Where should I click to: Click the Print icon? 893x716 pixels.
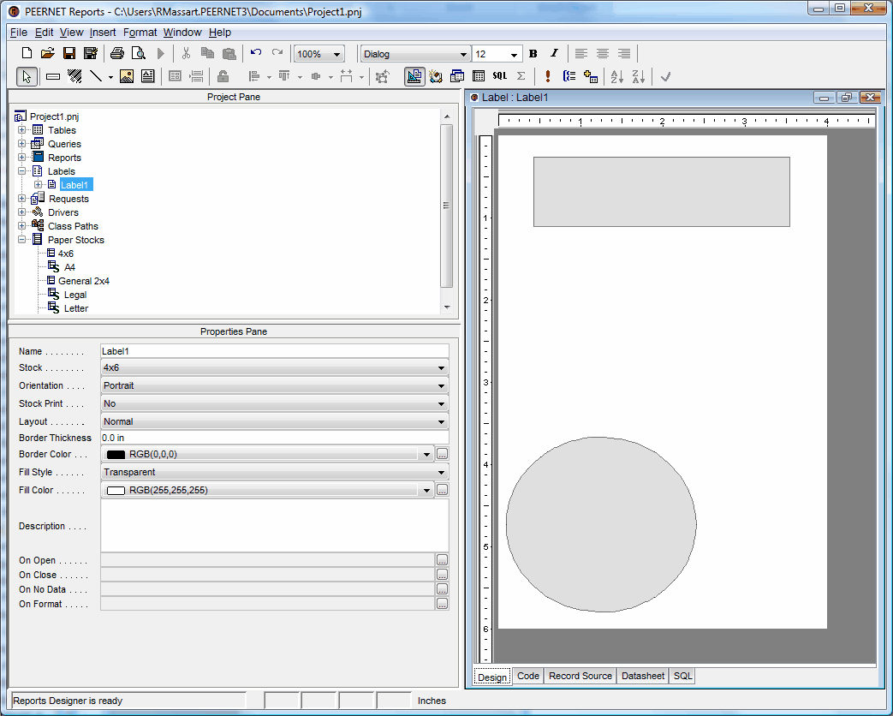(116, 54)
